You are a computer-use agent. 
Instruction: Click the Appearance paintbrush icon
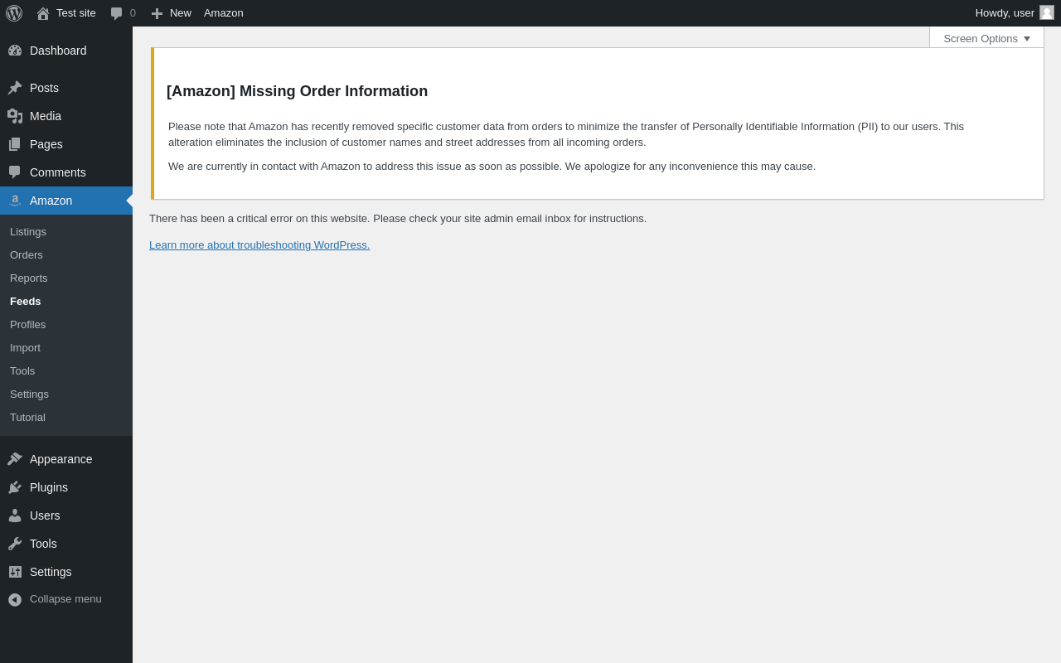(15, 459)
